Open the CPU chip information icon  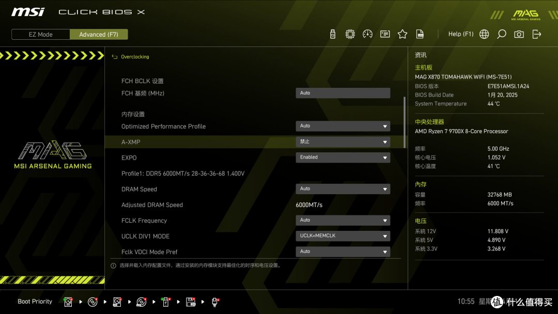pyautogui.click(x=350, y=34)
